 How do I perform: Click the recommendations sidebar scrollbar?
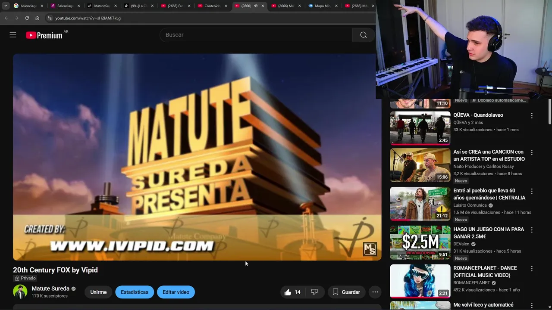550,112
